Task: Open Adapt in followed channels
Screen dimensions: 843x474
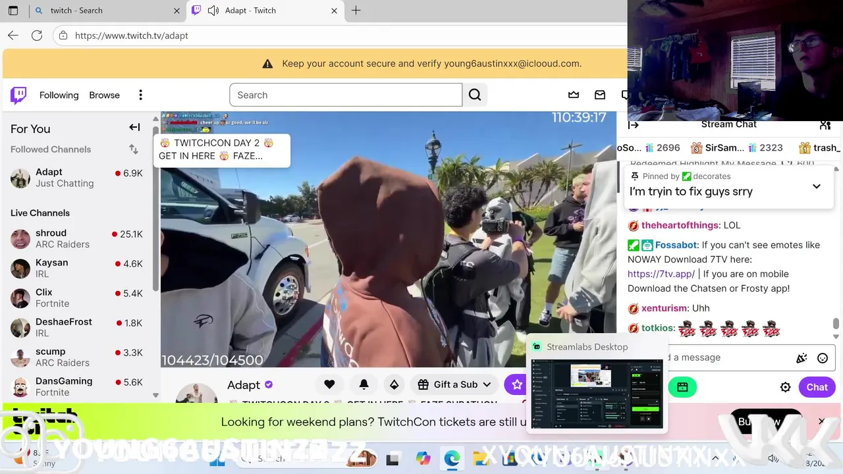Action: click(x=76, y=178)
